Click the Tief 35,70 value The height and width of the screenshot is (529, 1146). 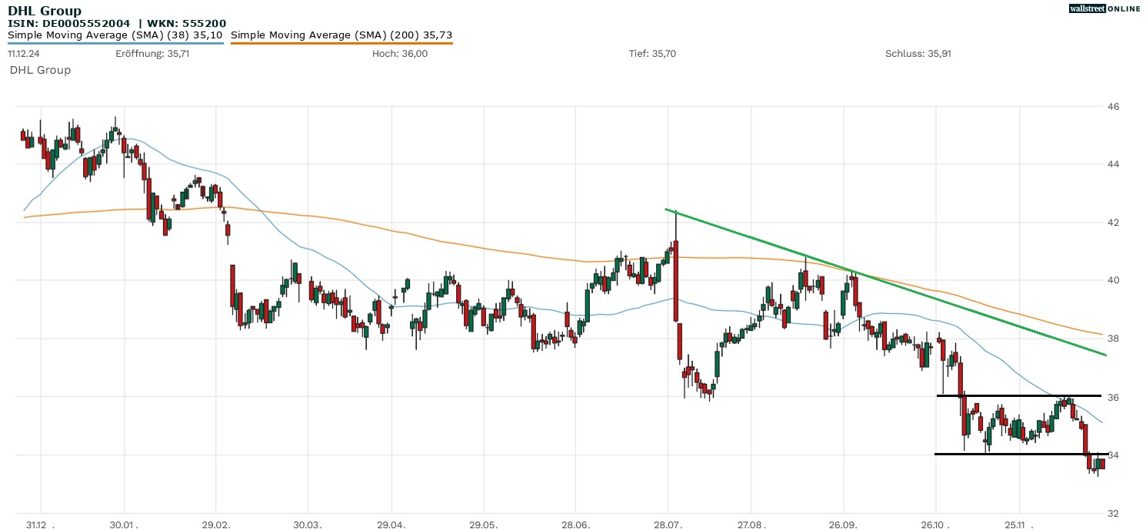652,54
